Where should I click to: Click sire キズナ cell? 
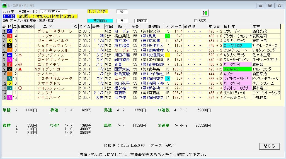pos(237,74)
